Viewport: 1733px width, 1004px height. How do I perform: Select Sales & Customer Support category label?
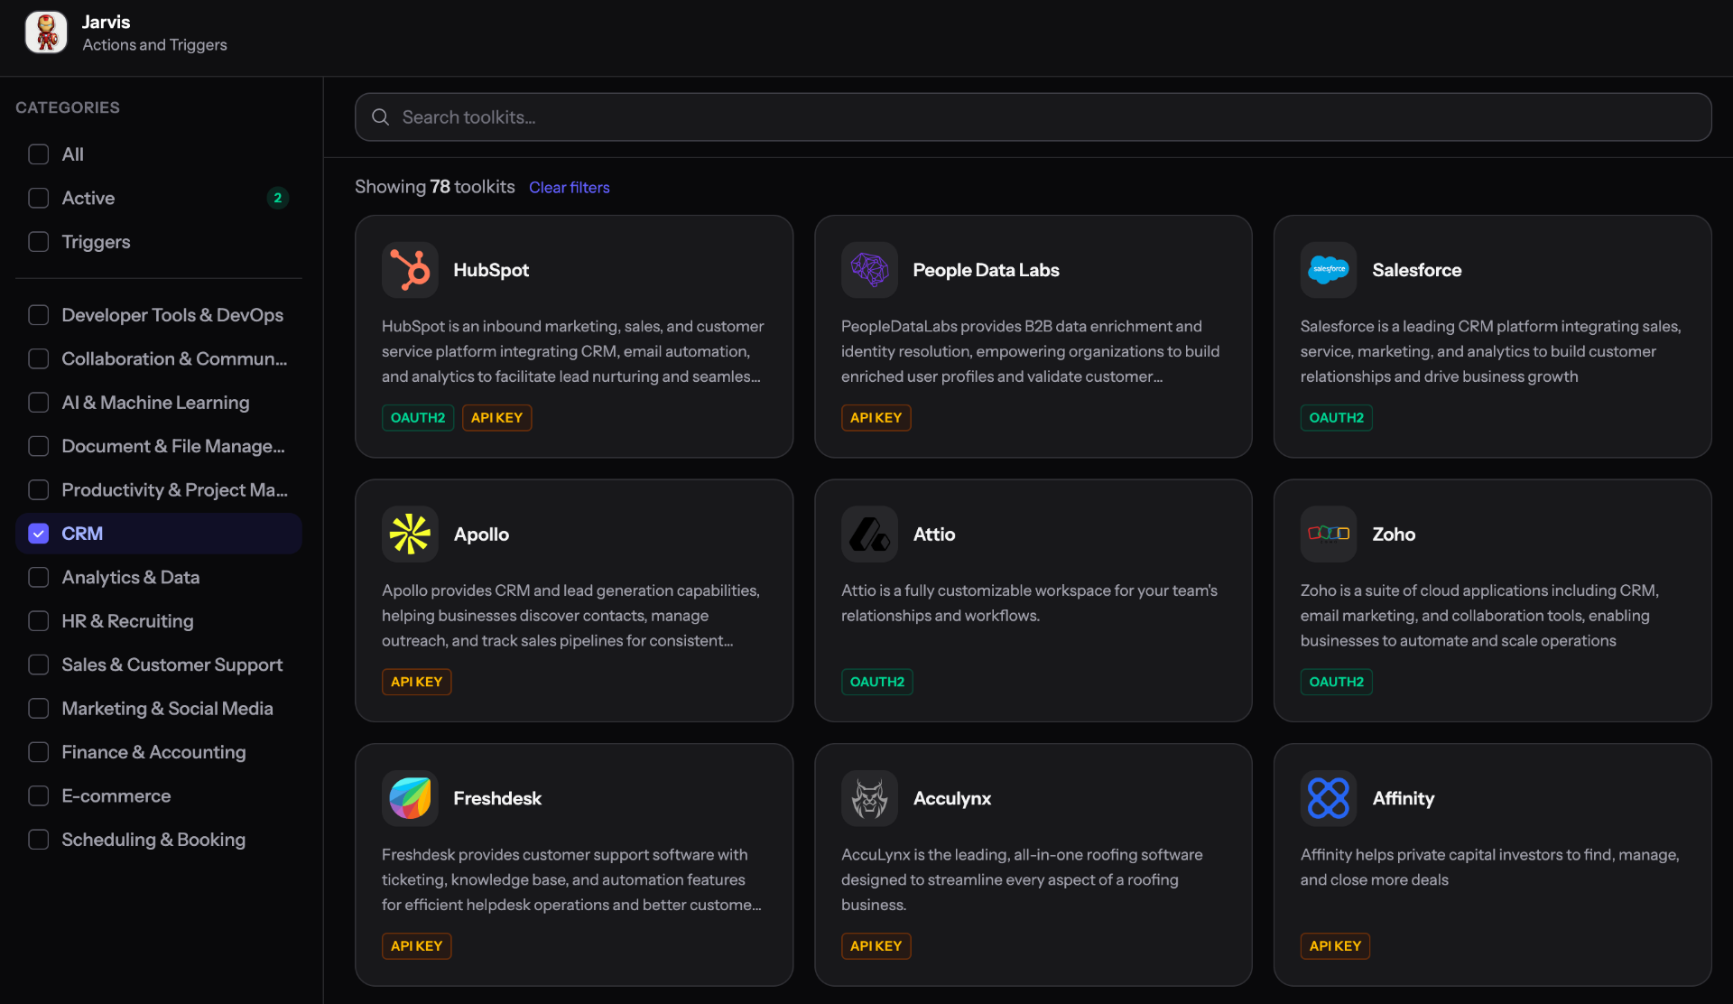[x=172, y=665]
